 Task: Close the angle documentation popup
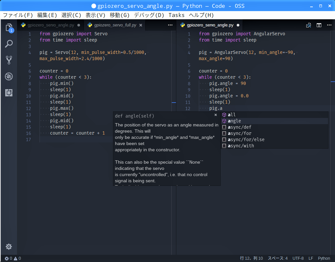click(x=215, y=115)
